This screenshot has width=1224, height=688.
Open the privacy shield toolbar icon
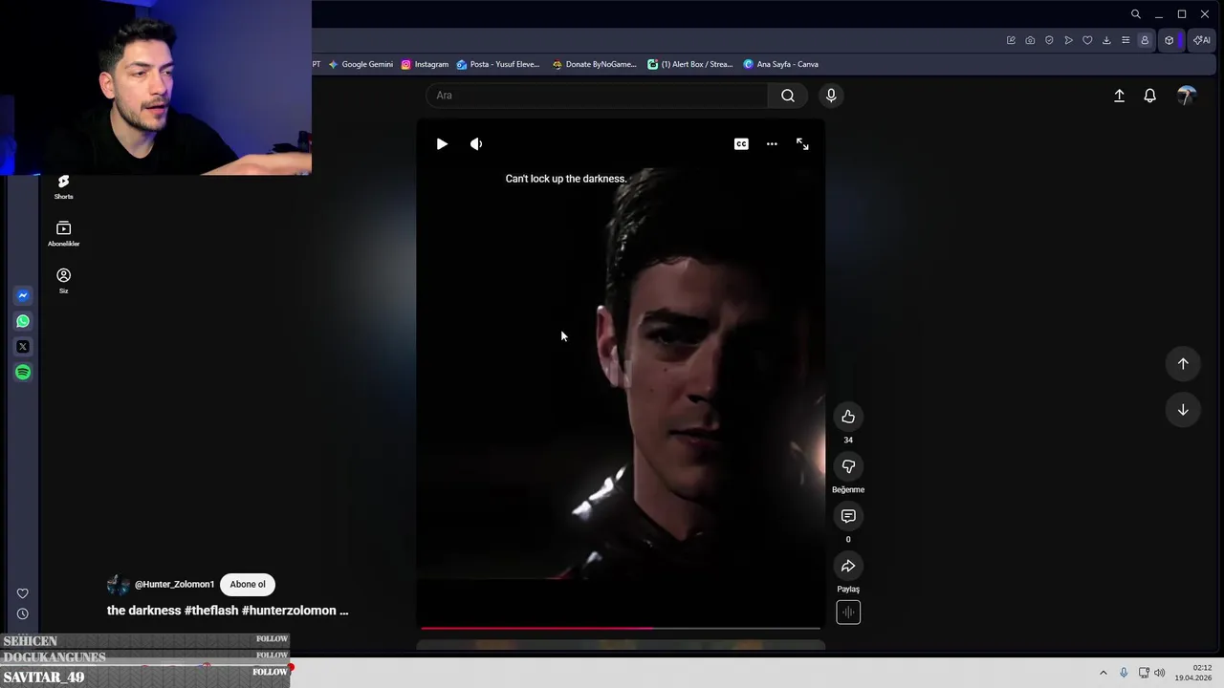tap(1049, 40)
